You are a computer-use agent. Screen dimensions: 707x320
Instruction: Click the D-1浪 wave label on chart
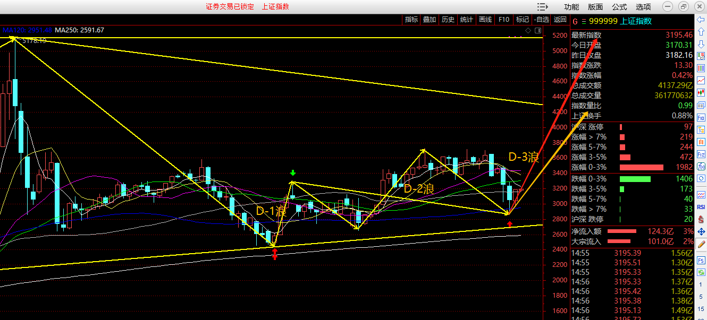tap(271, 211)
